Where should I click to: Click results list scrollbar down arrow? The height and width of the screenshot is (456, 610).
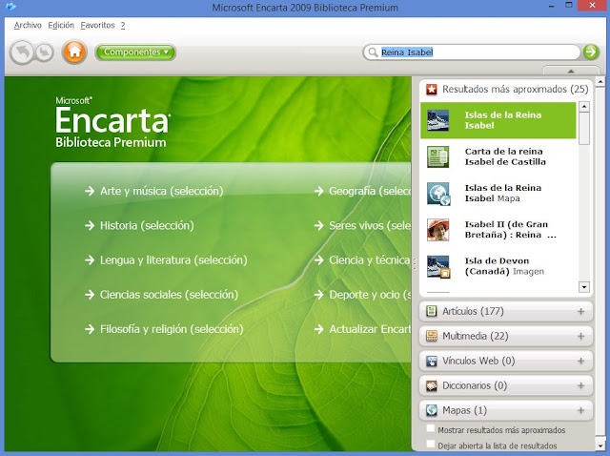[584, 287]
